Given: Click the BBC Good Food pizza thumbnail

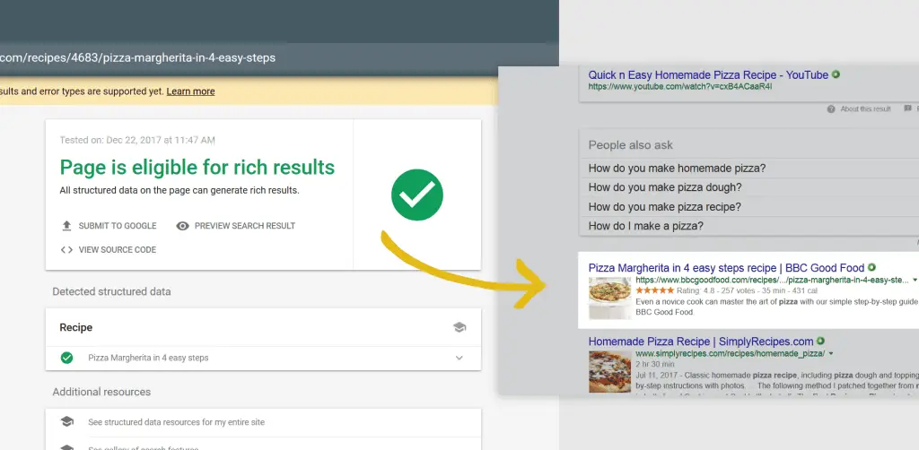Looking at the screenshot, I should (609, 298).
